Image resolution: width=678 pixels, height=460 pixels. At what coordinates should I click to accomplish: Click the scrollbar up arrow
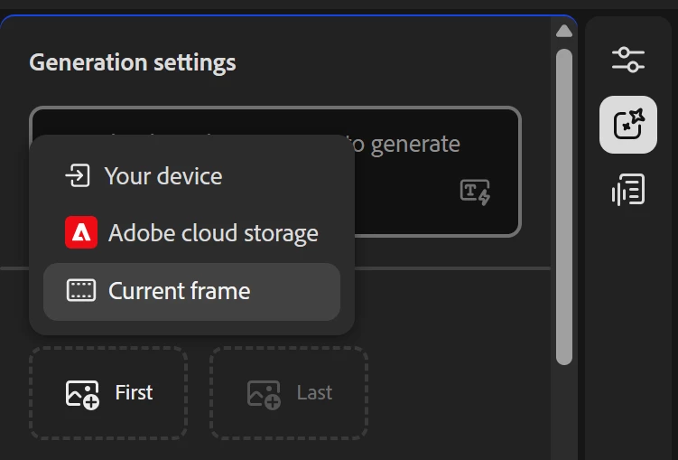pyautogui.click(x=564, y=31)
